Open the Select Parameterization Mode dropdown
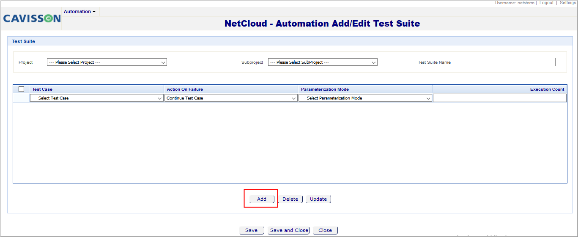 [x=365, y=98]
